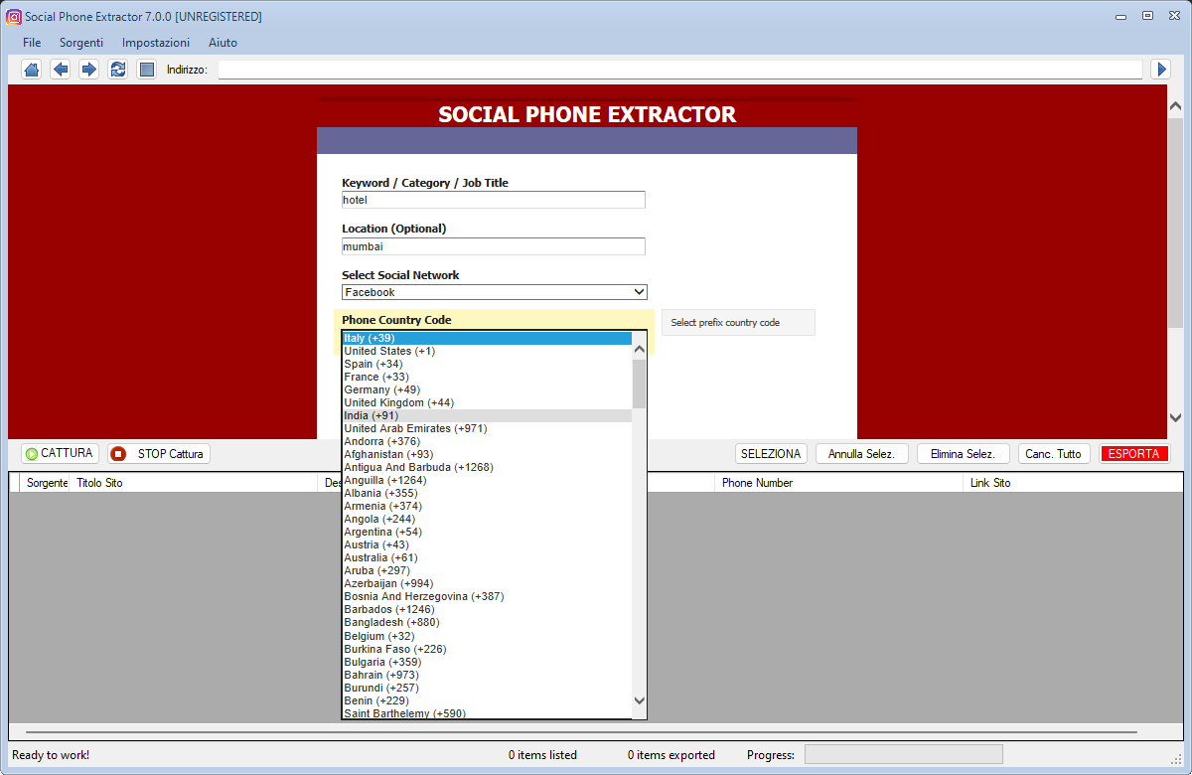
Task: Pick Azerbaijan (+994) from the list
Action: tap(487, 583)
